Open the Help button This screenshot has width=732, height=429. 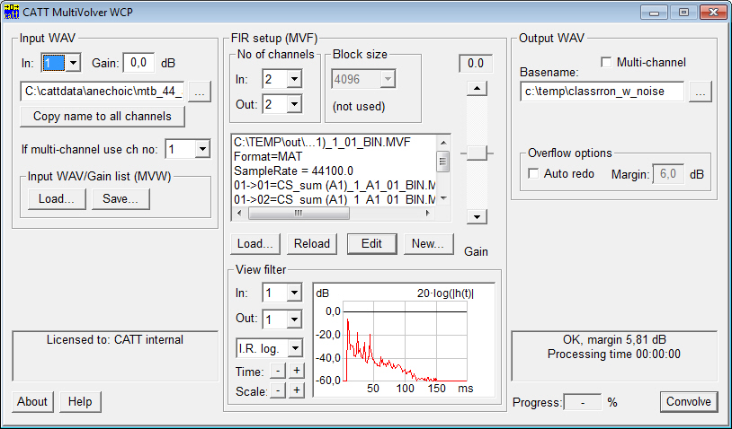point(80,401)
